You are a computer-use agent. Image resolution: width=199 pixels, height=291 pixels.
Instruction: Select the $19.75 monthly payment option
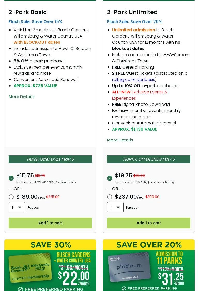110,178
